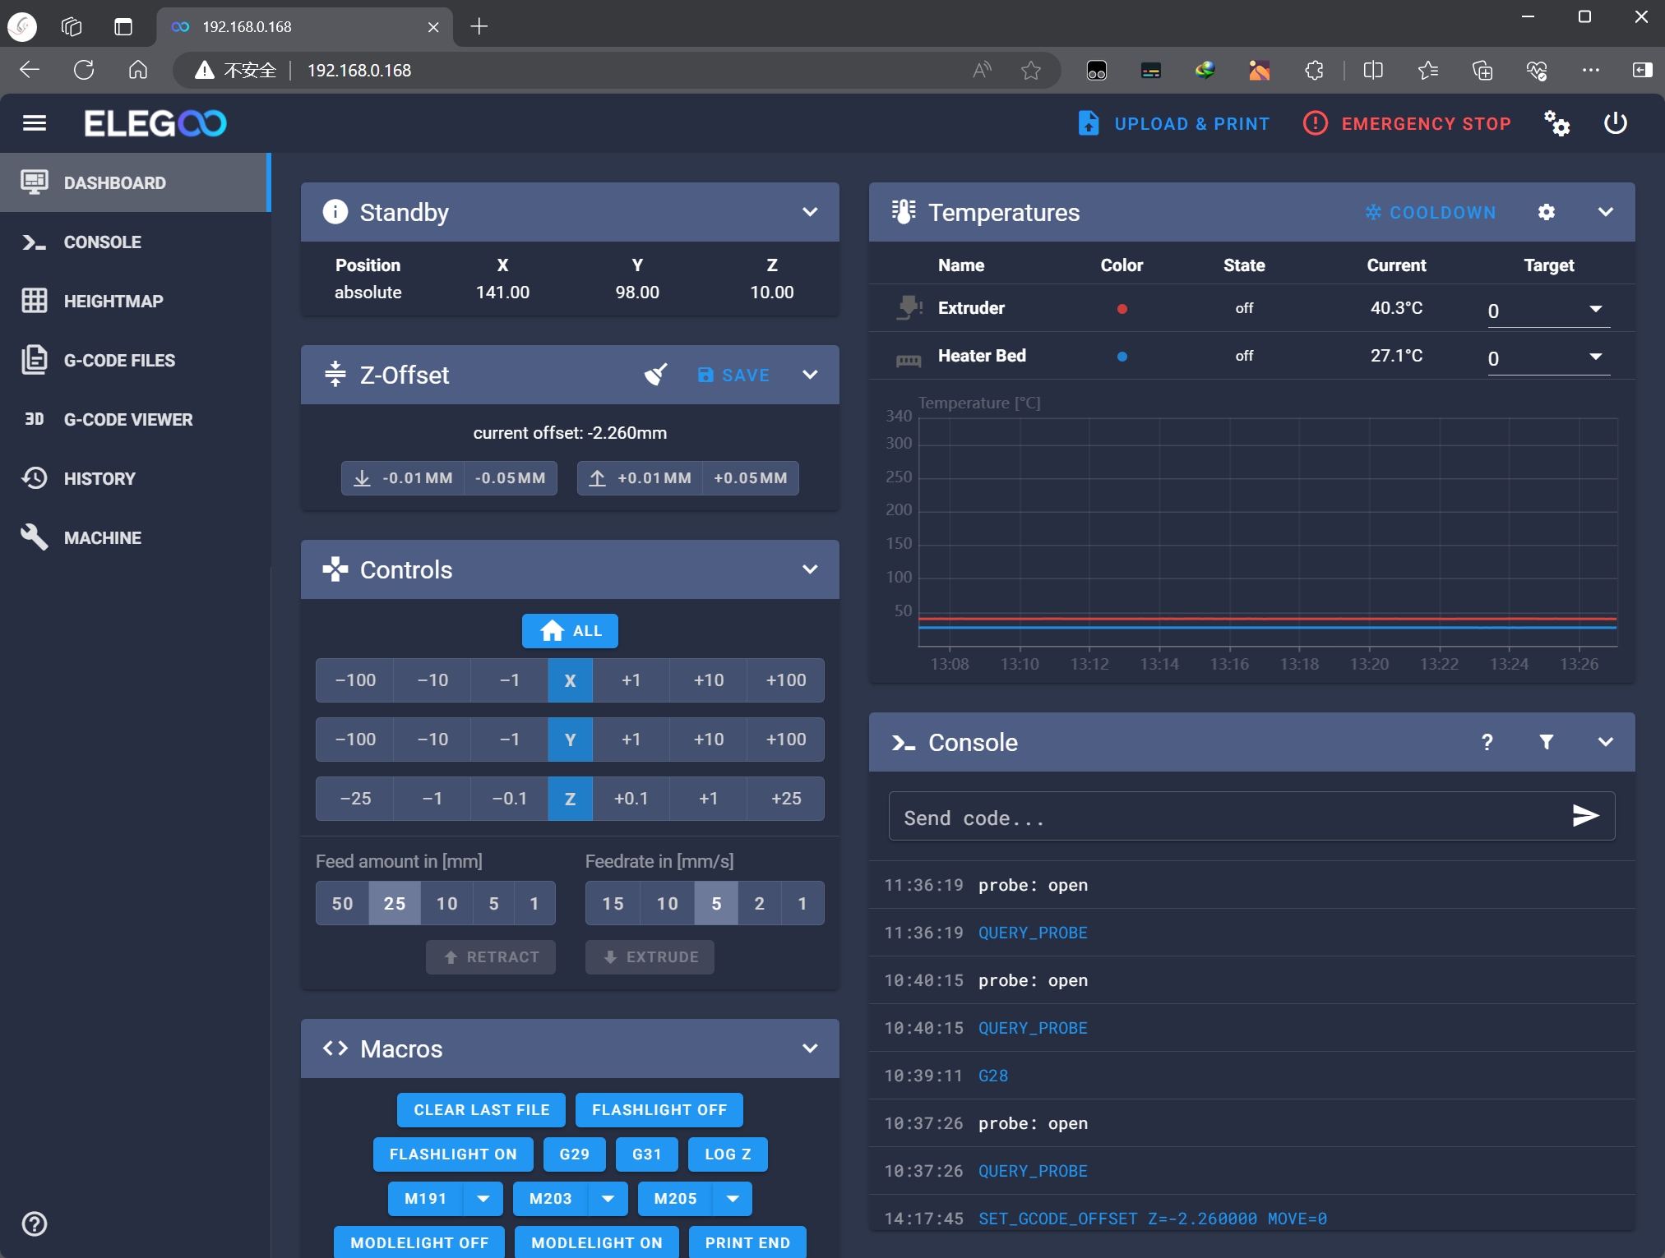Select feed amount 10 mm

446,904
